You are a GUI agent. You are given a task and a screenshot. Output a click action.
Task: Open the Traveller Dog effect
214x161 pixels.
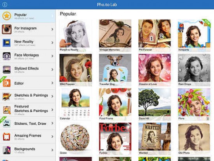coord(115,70)
